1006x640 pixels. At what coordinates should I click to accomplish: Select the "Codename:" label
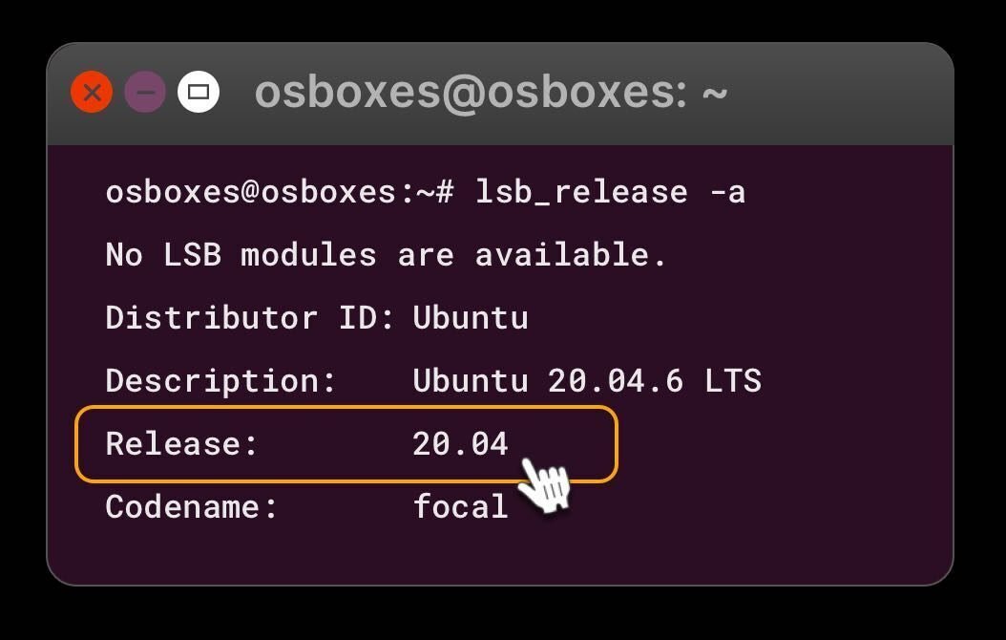pyautogui.click(x=191, y=506)
